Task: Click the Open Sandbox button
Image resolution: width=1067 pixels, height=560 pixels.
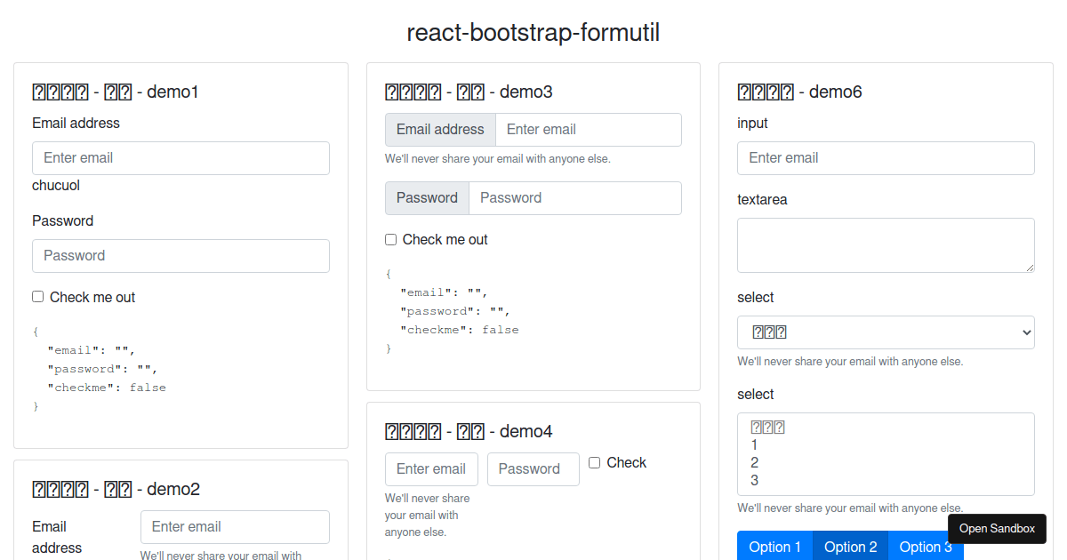Action: [x=997, y=528]
